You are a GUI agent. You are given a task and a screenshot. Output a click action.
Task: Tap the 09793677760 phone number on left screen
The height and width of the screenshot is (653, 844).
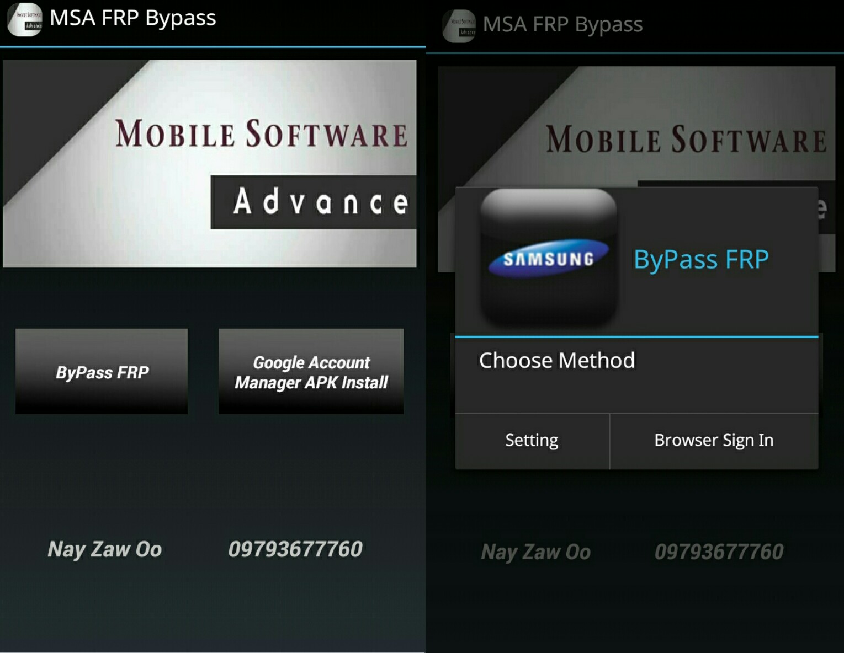pyautogui.click(x=295, y=549)
